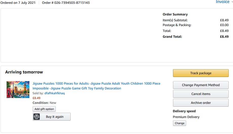Add gift option to the item
The image size is (233, 134).
(x=44, y=109)
